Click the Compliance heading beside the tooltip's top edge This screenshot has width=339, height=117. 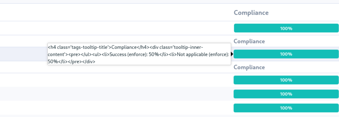coord(249,41)
